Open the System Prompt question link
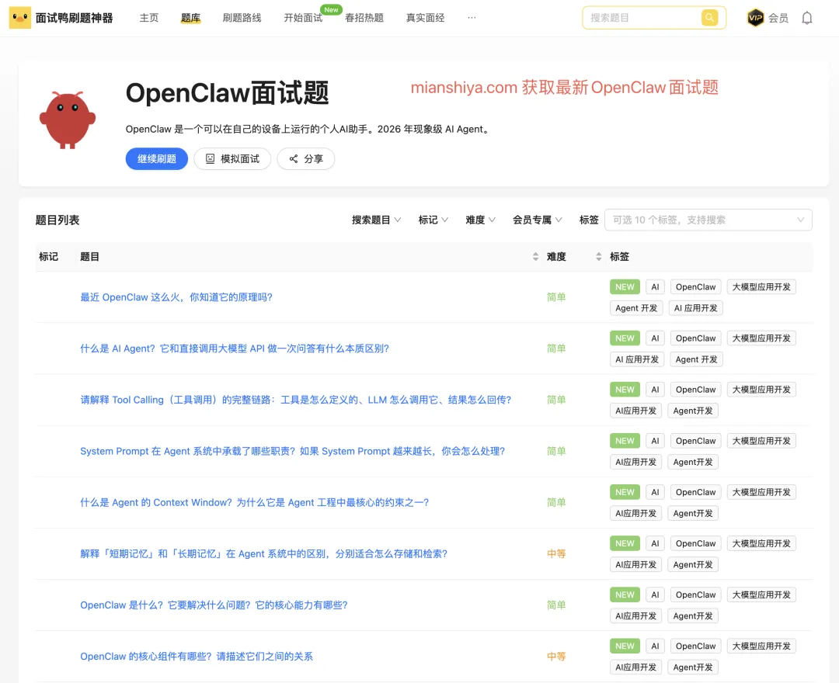 (x=292, y=451)
